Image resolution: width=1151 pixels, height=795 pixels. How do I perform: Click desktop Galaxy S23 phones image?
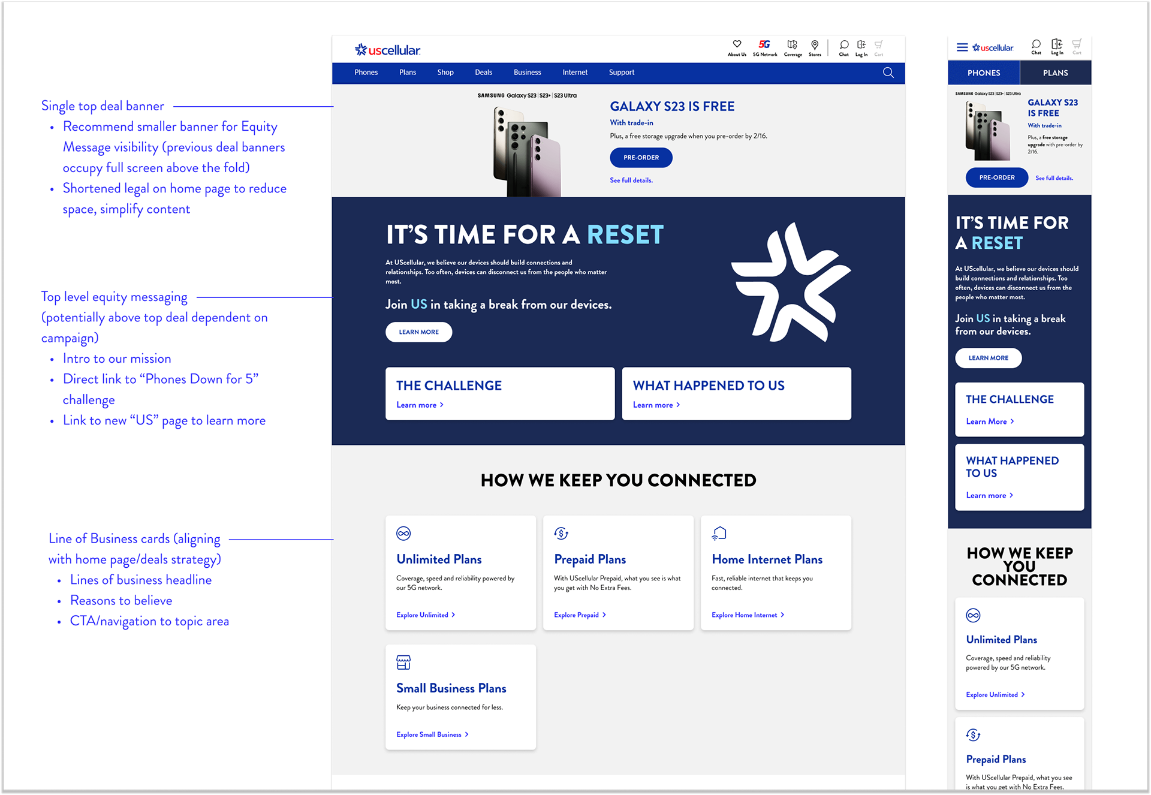coord(526,150)
